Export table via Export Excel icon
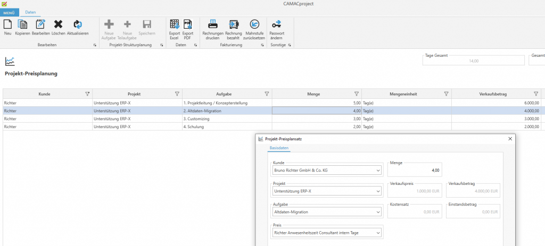 (175, 24)
